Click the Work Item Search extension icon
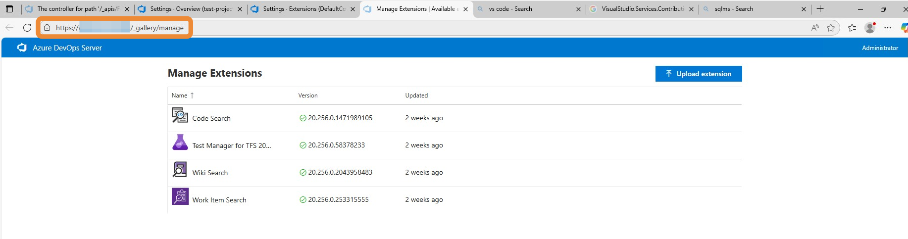 180,196
